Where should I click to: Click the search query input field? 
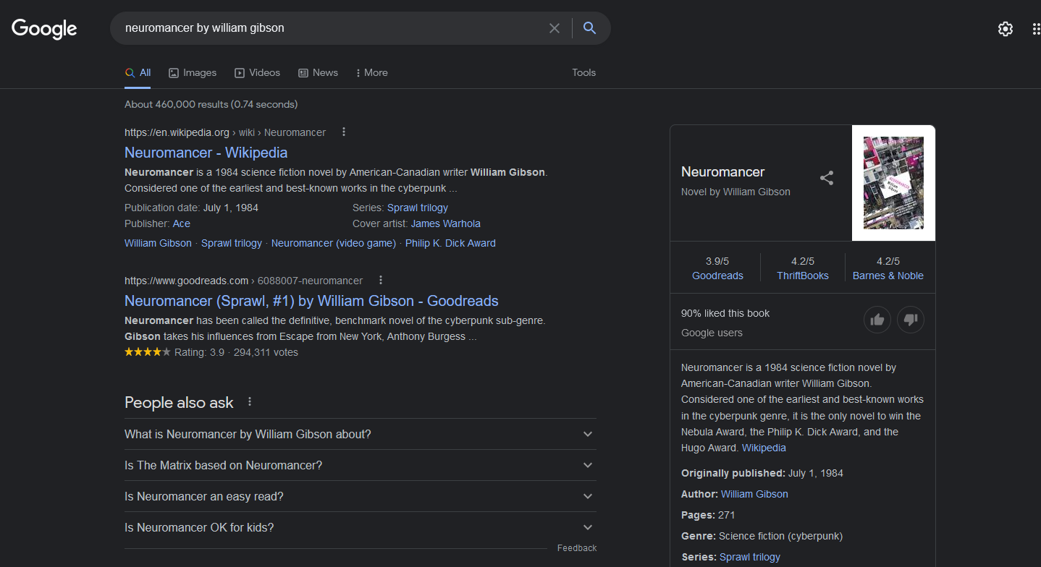333,28
